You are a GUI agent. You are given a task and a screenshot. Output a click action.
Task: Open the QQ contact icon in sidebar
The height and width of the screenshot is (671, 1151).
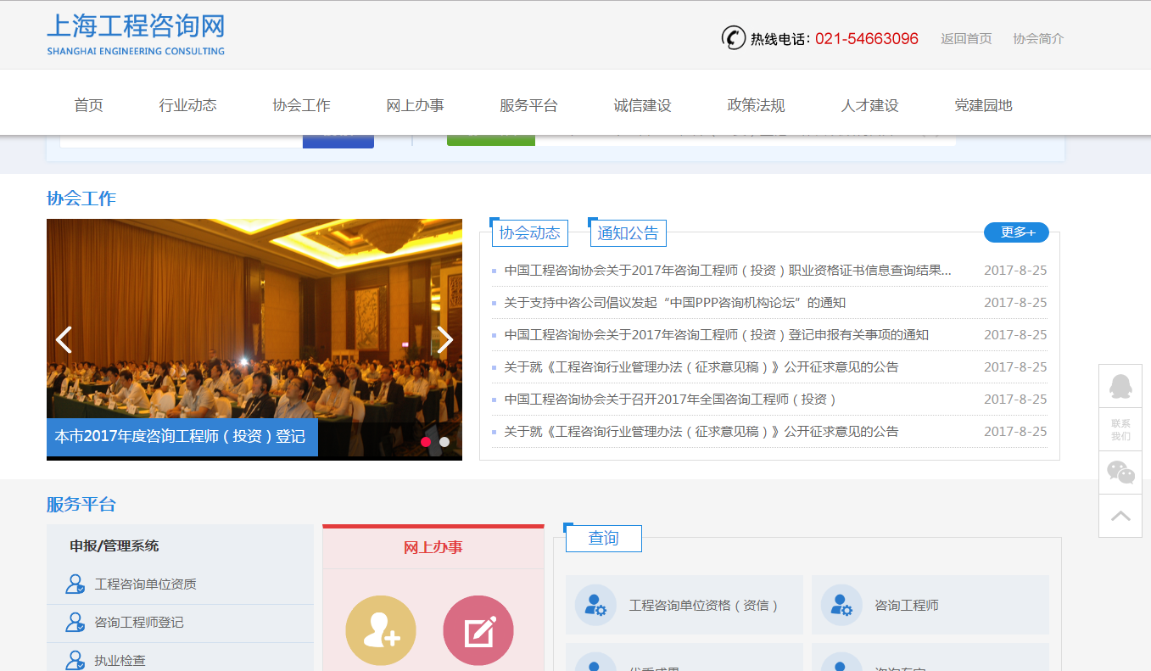[1120, 385]
